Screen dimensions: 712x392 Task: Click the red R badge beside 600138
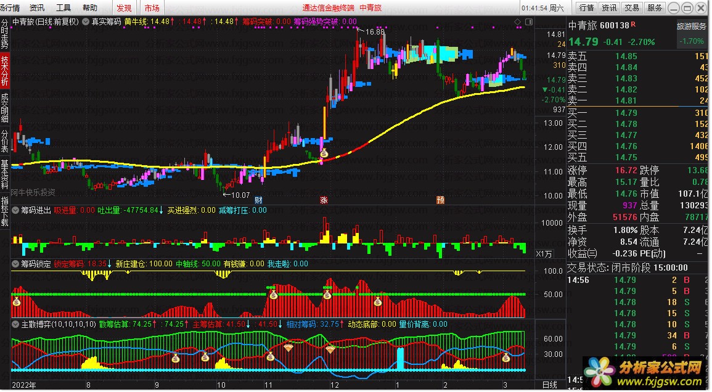point(633,24)
